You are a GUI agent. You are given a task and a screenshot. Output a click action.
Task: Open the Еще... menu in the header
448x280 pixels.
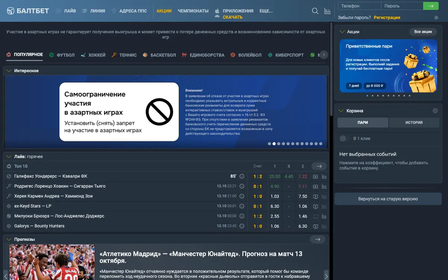266,11
